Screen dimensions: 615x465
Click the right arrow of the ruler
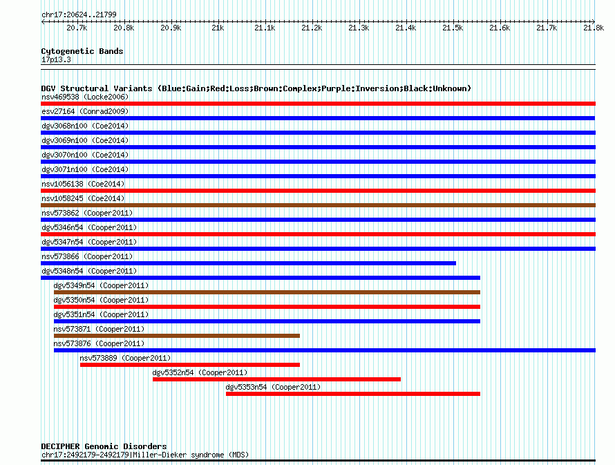[594, 21]
